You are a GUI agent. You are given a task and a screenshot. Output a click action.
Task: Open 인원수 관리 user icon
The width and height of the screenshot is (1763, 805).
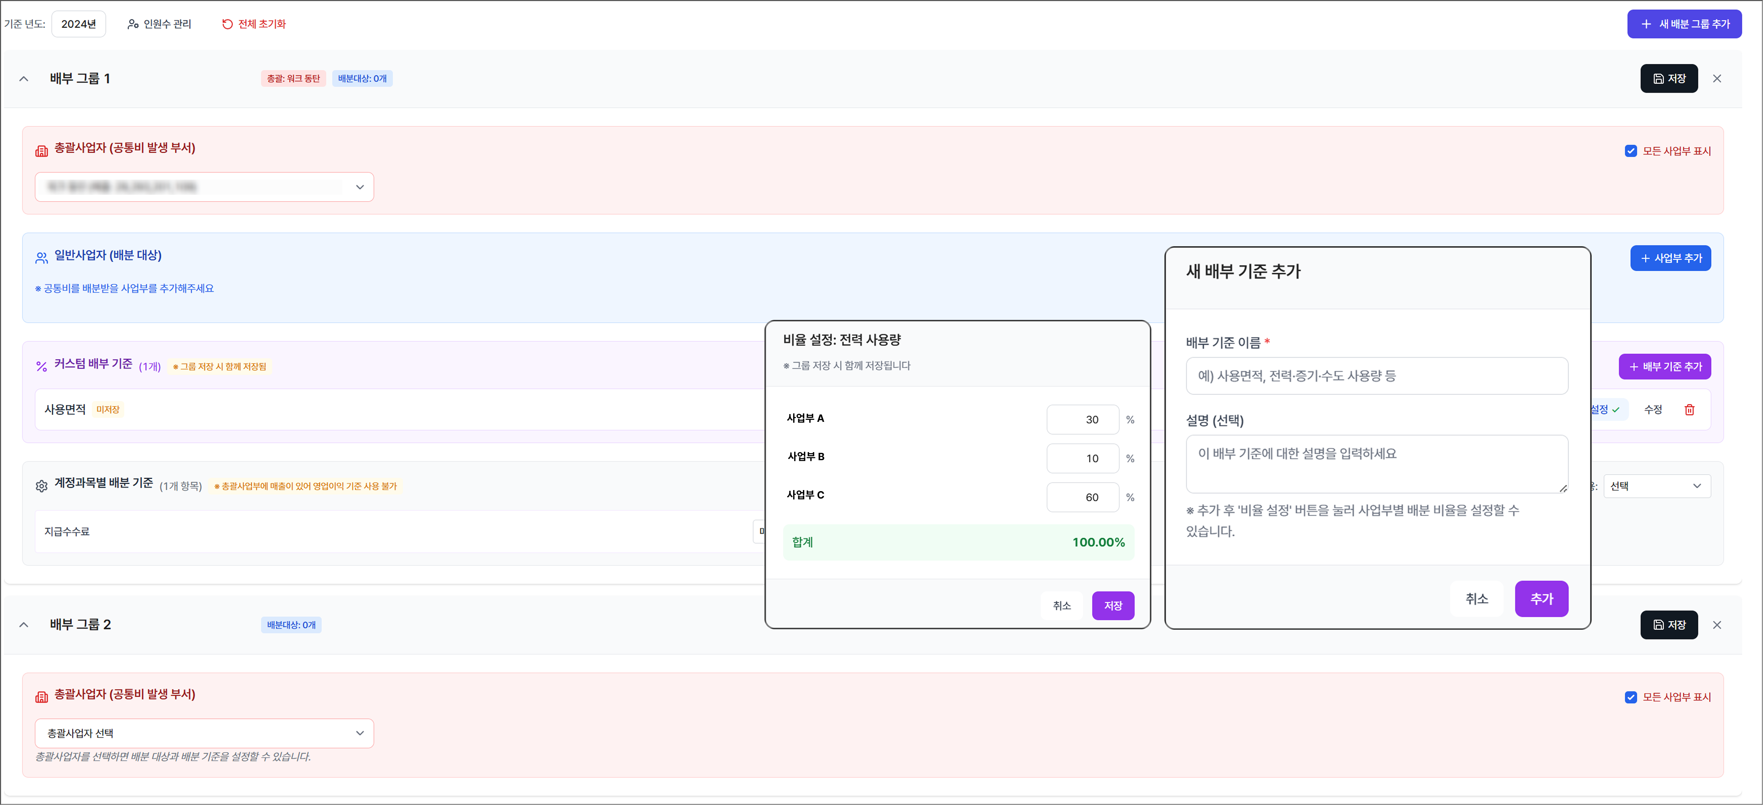tap(133, 24)
